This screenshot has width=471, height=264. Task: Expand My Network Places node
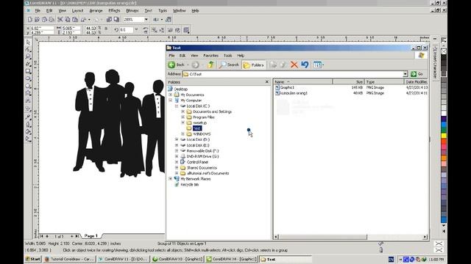pyautogui.click(x=171, y=179)
